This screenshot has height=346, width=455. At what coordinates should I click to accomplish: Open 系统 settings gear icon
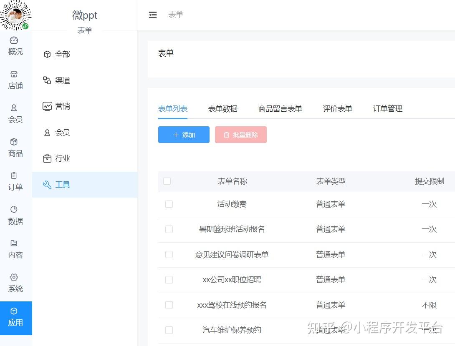click(x=14, y=277)
